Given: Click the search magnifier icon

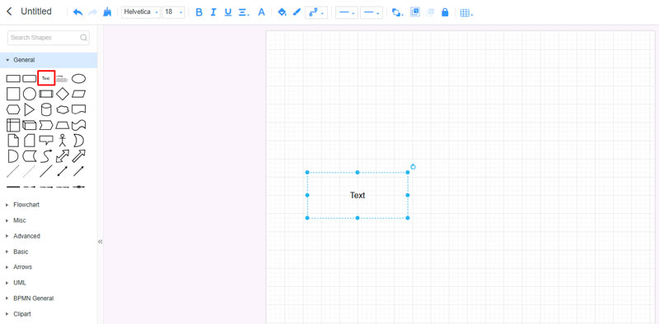Looking at the screenshot, I should tap(84, 37).
